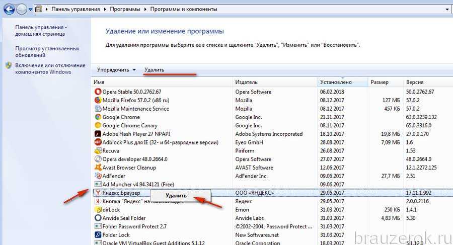Click the shield icon beside Windows components link
Image resolution: width=453 pixels, height=245 pixels.
coord(9,65)
